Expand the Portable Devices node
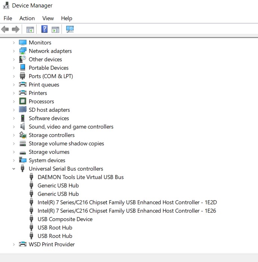The width and height of the screenshot is (258, 262). (x=14, y=68)
